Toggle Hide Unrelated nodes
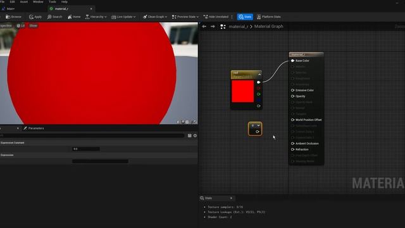 tap(216, 17)
